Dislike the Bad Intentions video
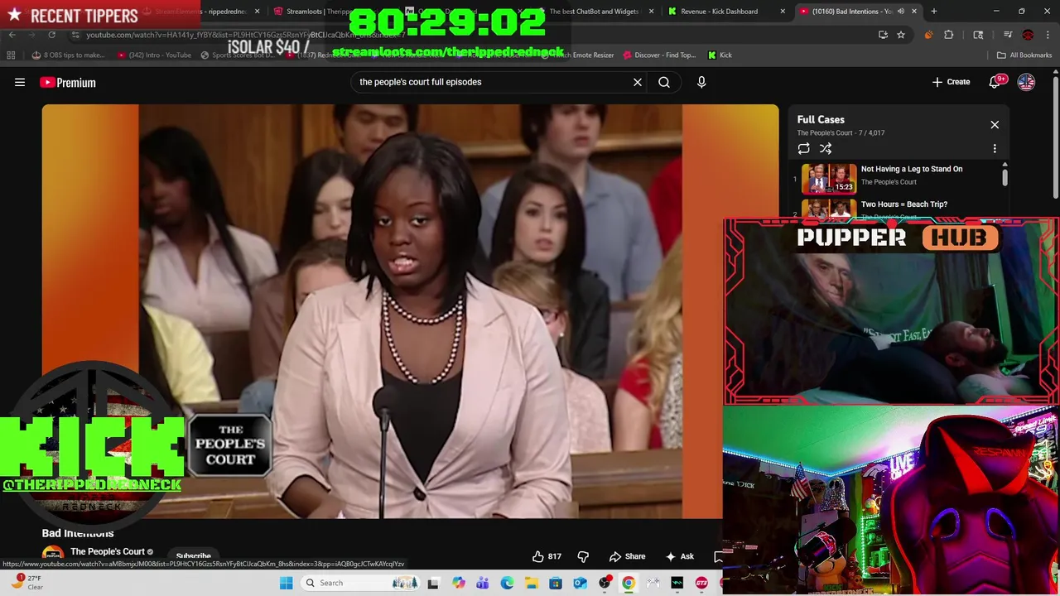1060x596 pixels. pos(583,556)
